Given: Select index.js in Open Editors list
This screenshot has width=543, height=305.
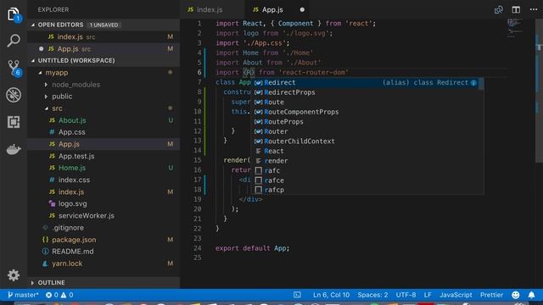Looking at the screenshot, I should pos(104,36).
